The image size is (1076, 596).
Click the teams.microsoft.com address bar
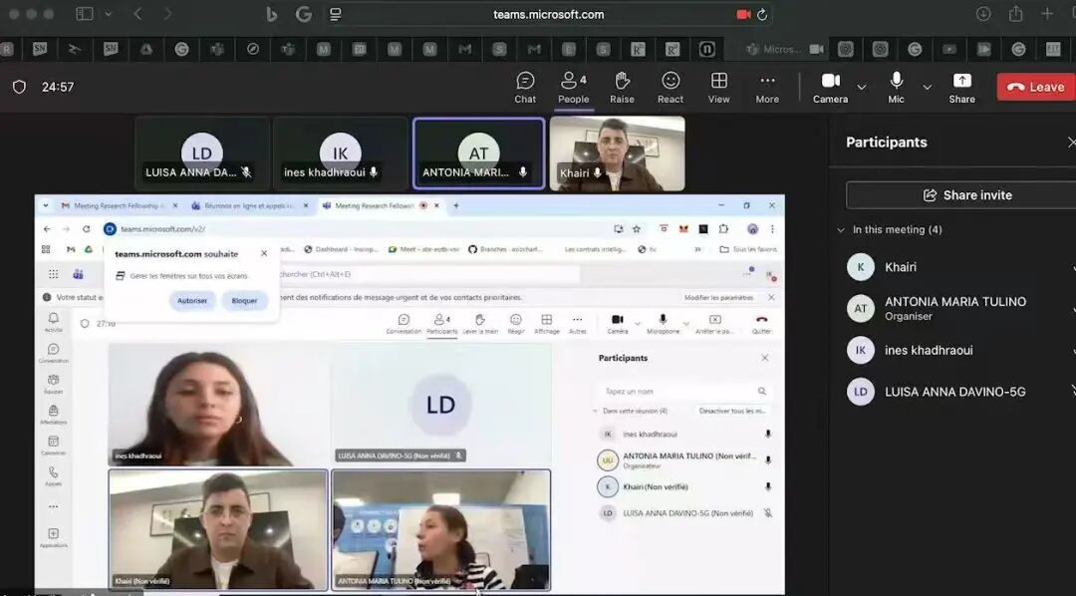point(548,14)
